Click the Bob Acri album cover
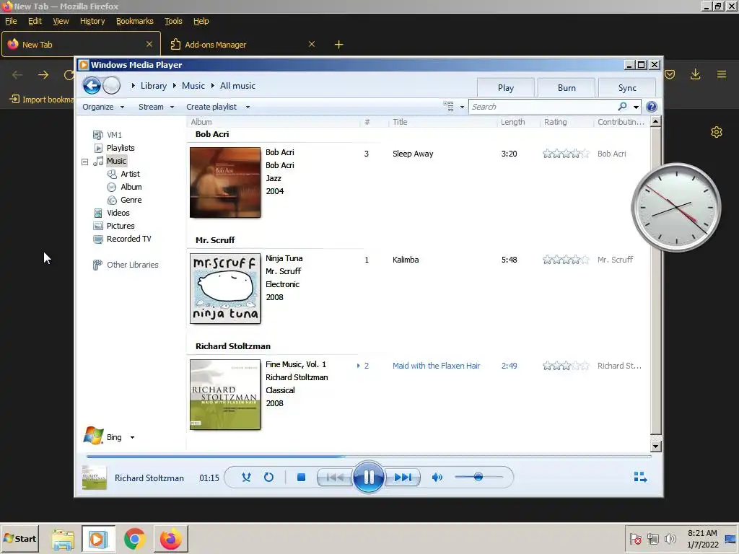 point(225,183)
